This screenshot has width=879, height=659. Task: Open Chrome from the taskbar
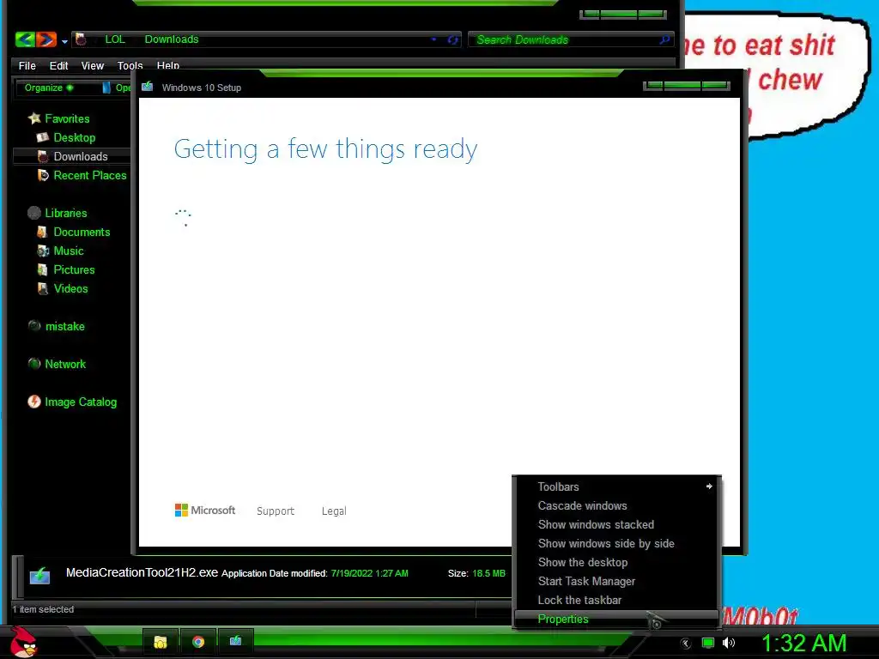point(198,642)
